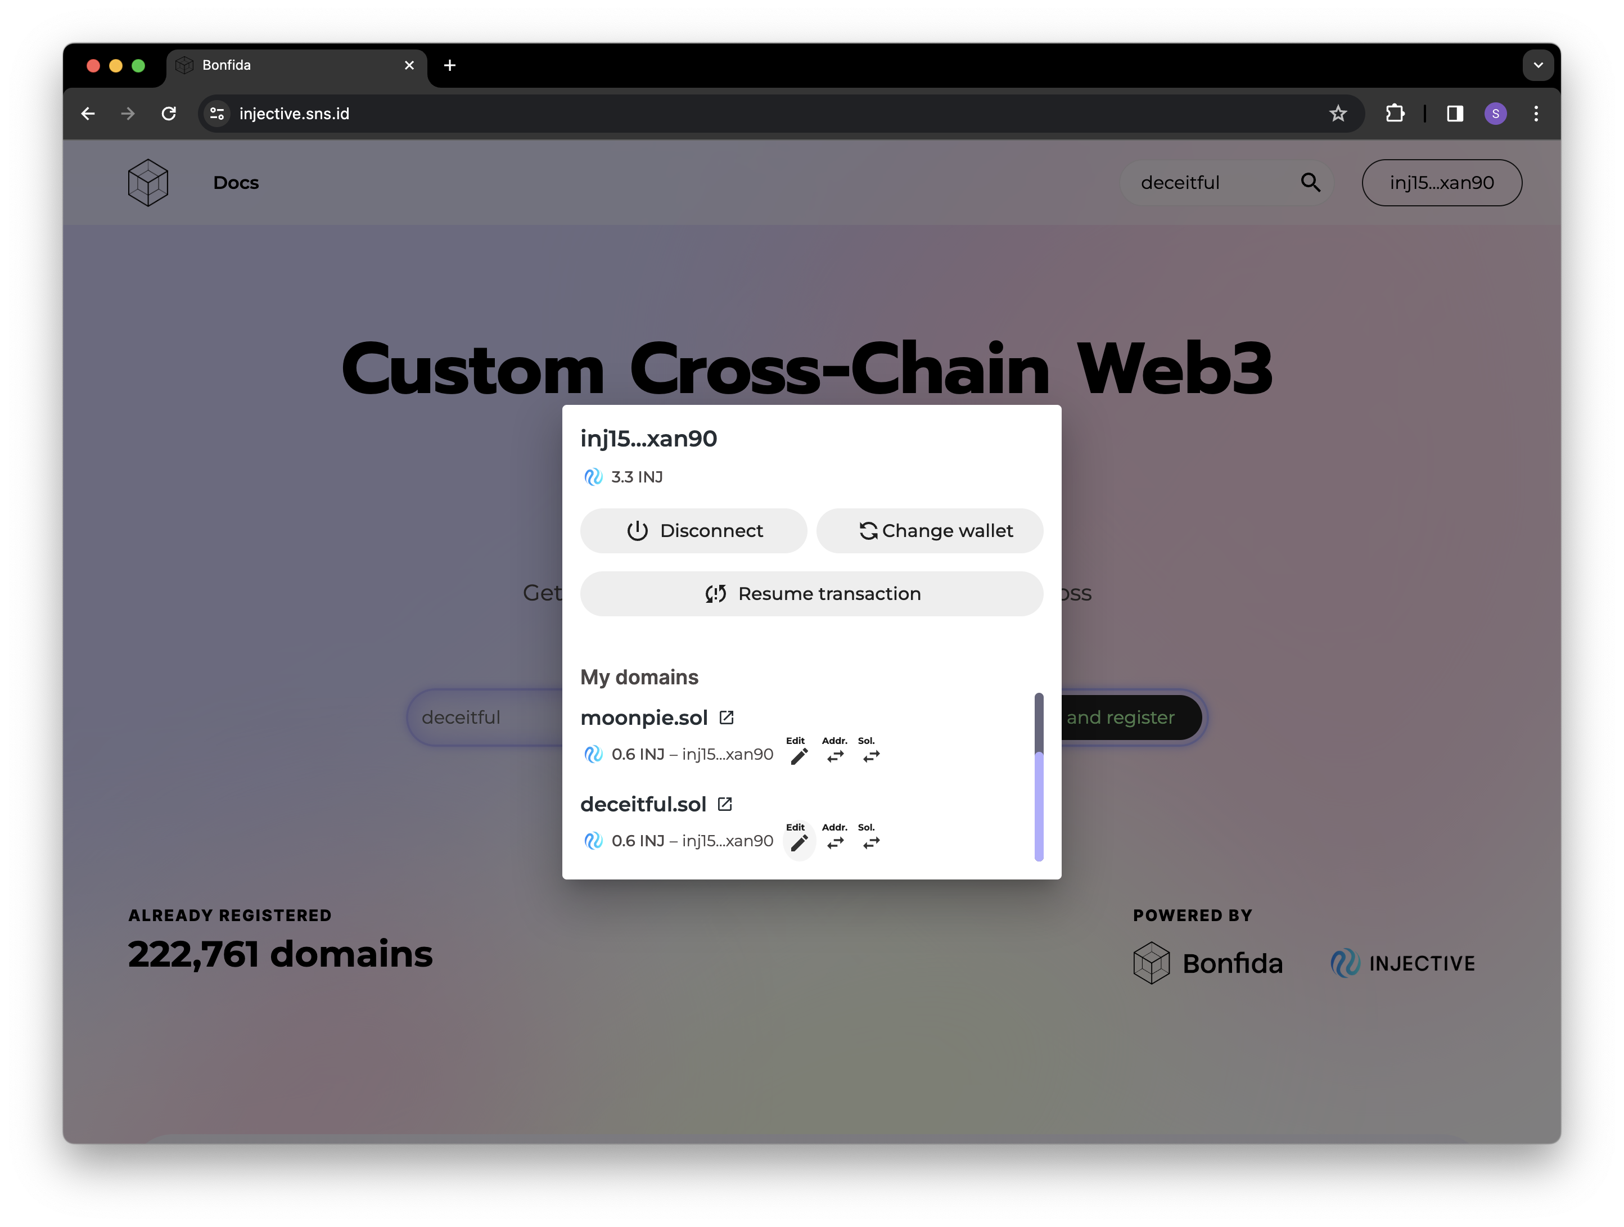Image resolution: width=1624 pixels, height=1227 pixels.
Task: Open deceitful.sol external link icon
Action: pyautogui.click(x=725, y=804)
